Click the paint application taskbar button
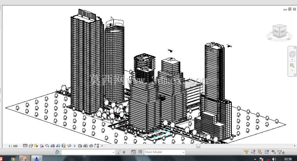The height and width of the screenshot is (161, 297). pos(25,159)
